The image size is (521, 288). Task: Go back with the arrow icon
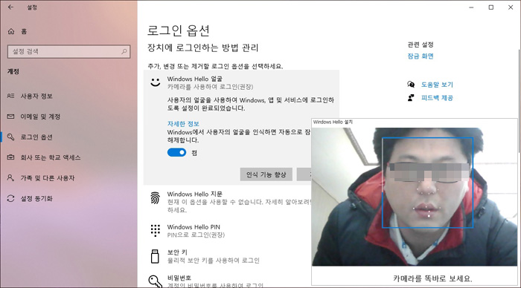11,7
